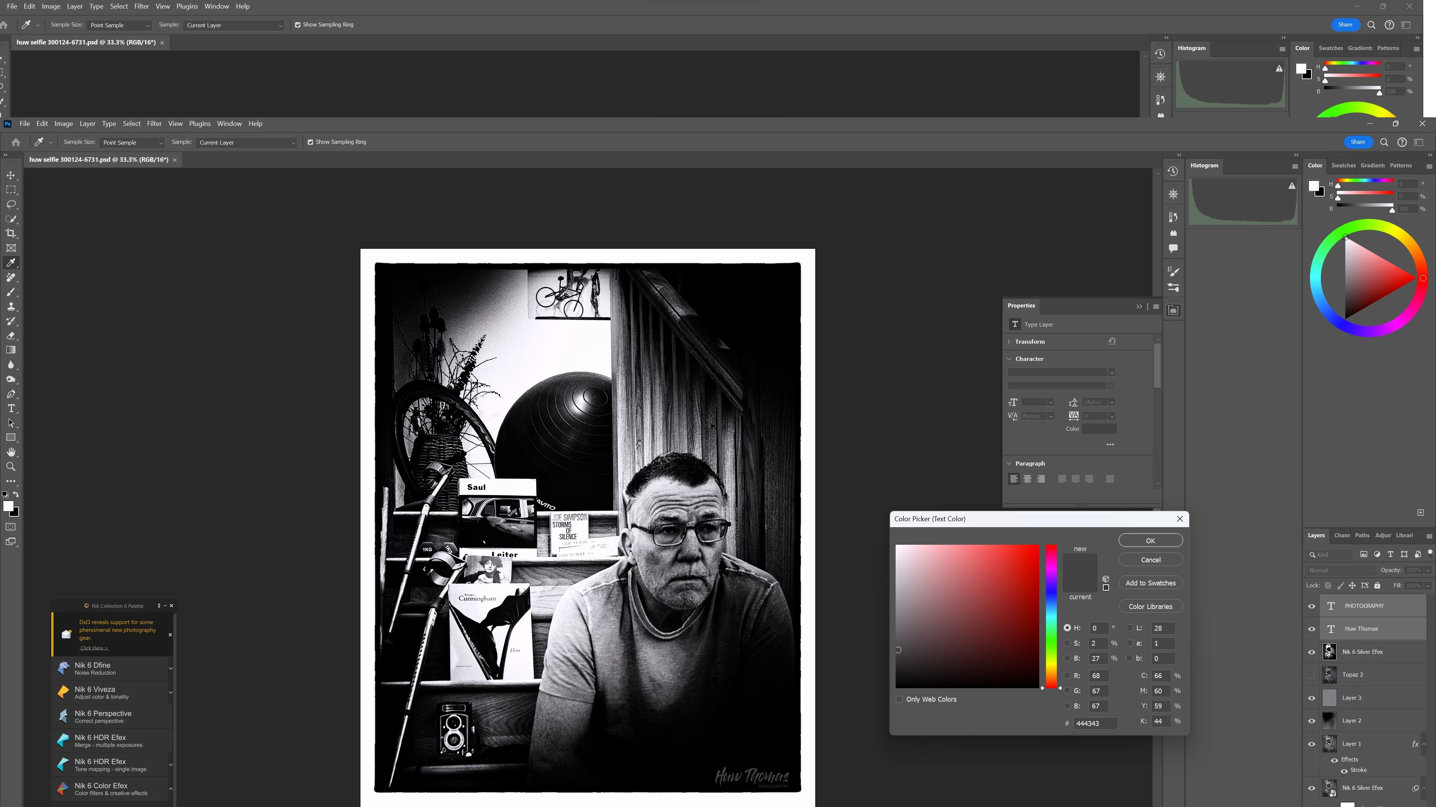Image resolution: width=1436 pixels, height=807 pixels.
Task: Click OK in the Color Picker
Action: 1150,541
